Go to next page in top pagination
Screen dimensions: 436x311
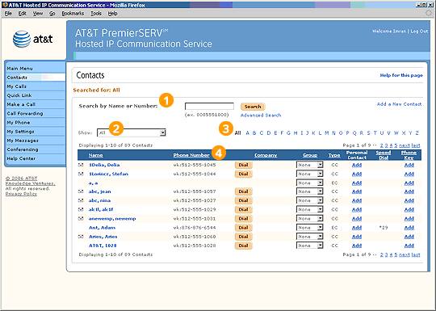coord(405,145)
